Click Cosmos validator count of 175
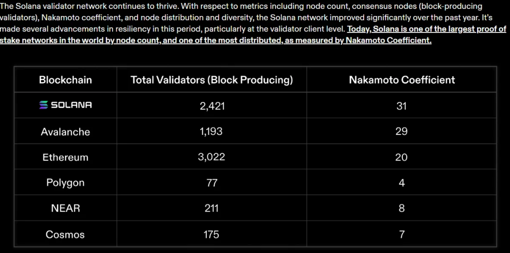This screenshot has height=253, width=510. 212,235
